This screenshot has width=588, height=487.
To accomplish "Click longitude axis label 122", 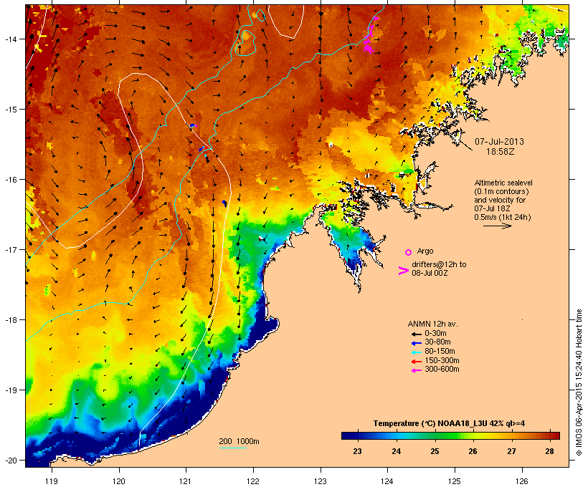I will click(x=253, y=481).
